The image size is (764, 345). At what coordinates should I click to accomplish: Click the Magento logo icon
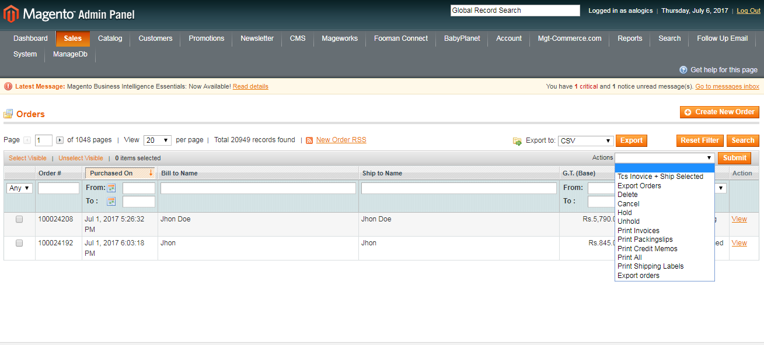(11, 13)
